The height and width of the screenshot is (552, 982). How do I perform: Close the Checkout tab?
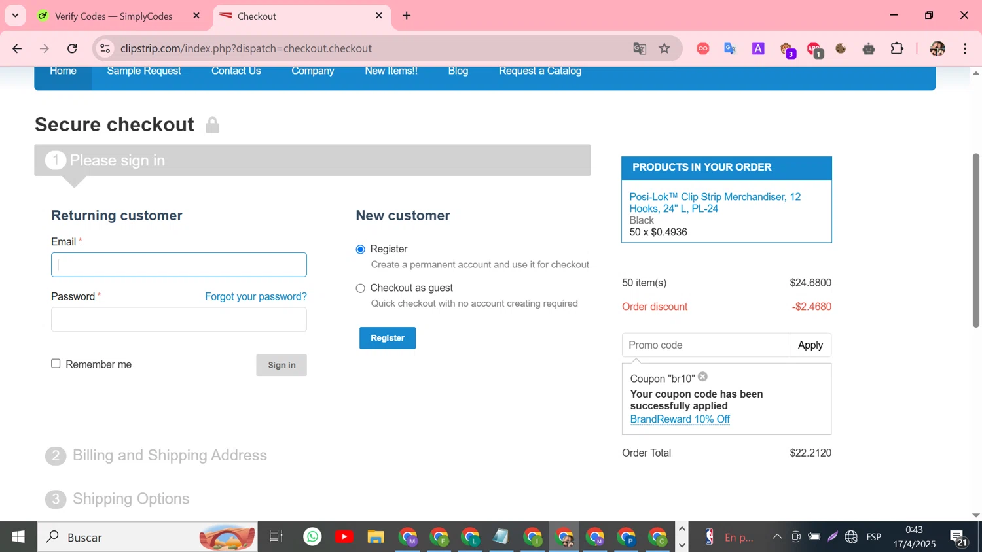point(379,16)
